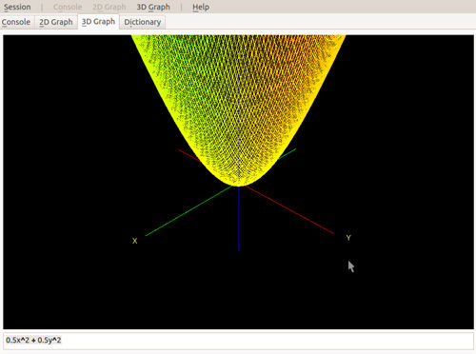Select the 3D Graph tab
The width and height of the screenshot is (476, 354).
98,22
